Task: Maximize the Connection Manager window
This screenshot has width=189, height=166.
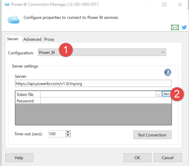Action: click(164, 4)
